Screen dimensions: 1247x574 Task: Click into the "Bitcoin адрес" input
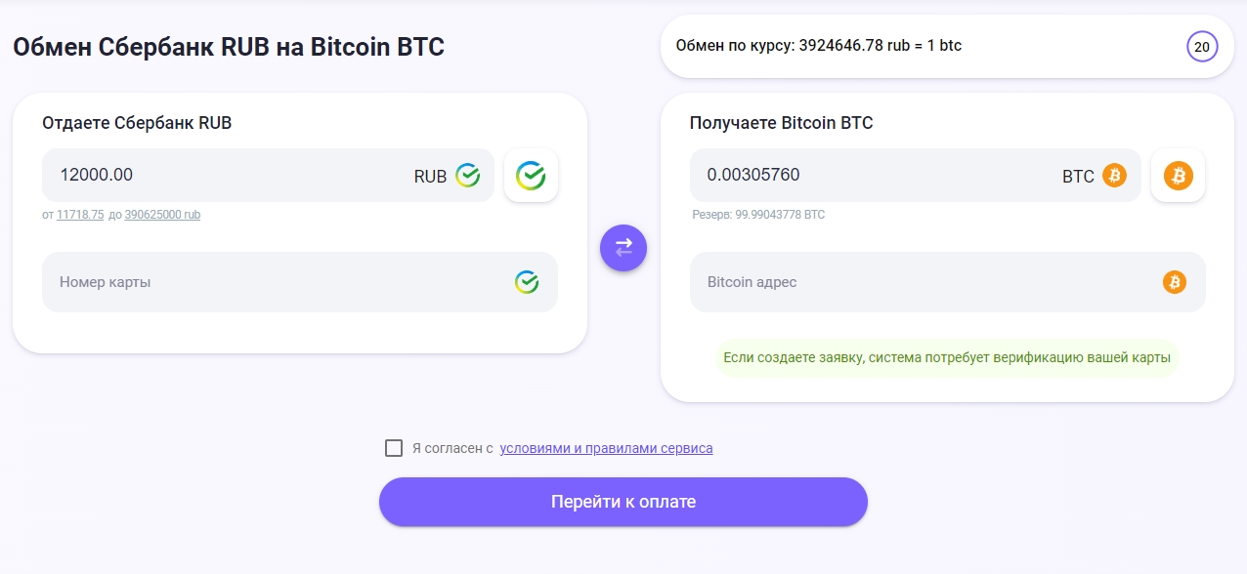[x=919, y=282]
